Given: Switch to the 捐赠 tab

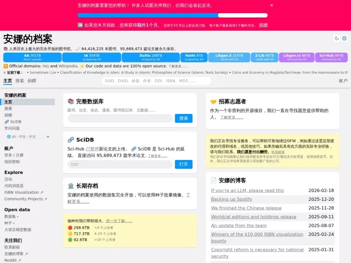Looking at the screenshot, I should 32,81.
